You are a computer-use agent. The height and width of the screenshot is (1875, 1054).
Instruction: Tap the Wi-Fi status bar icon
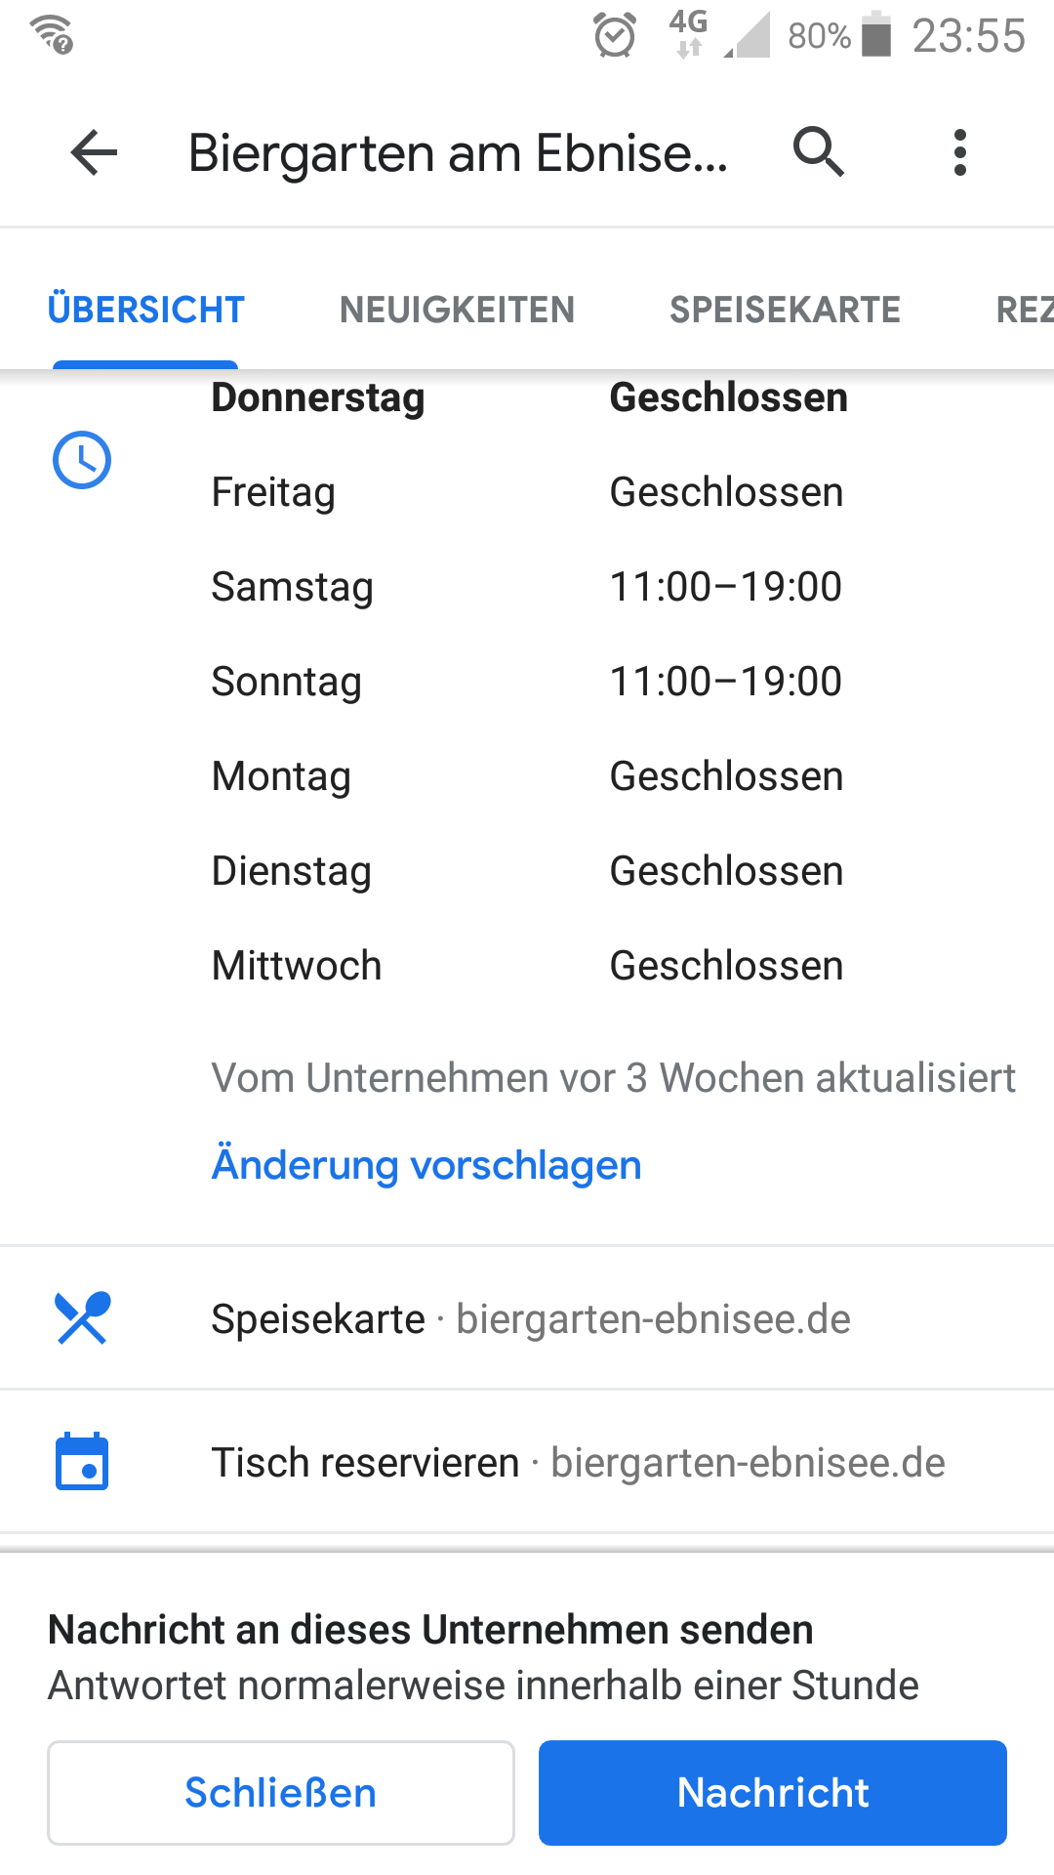click(51, 34)
